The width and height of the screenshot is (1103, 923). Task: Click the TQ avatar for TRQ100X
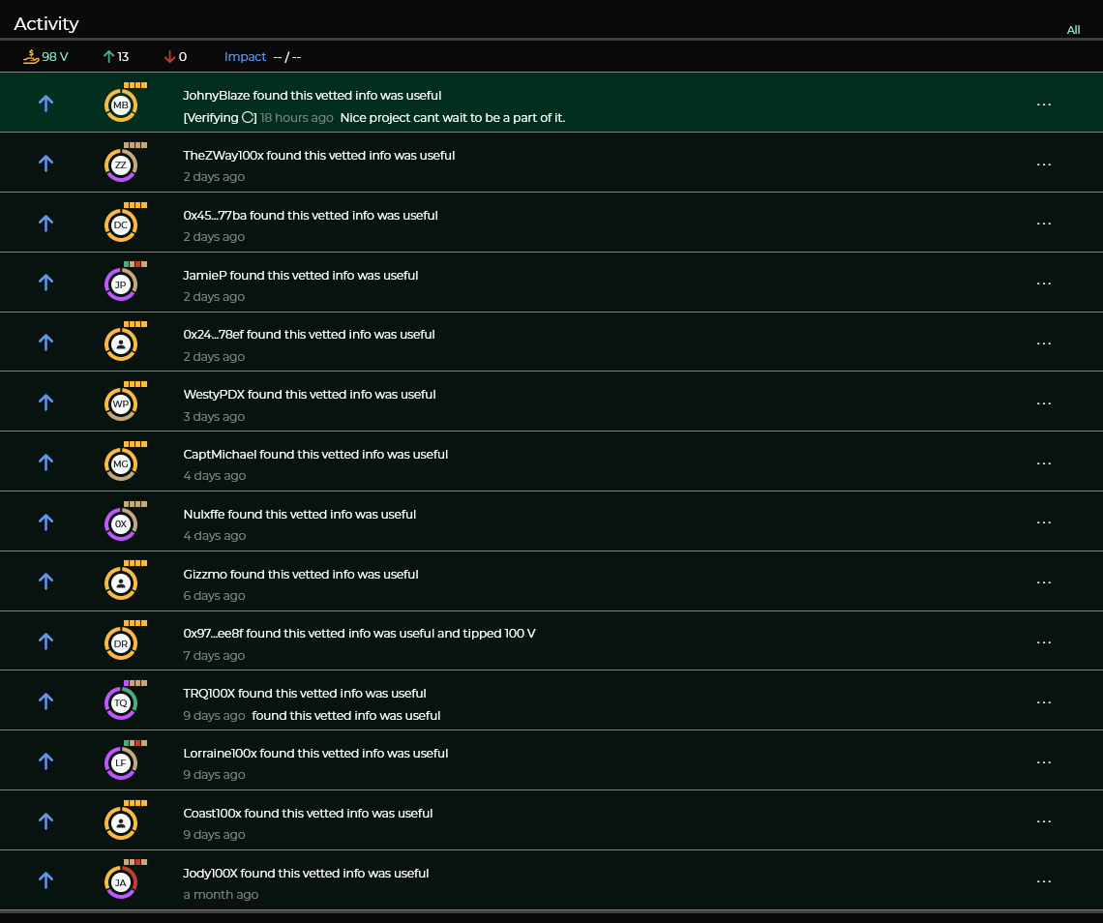point(121,703)
